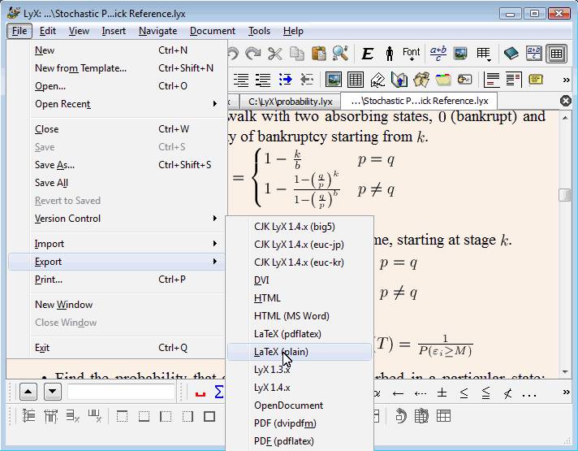This screenshot has height=451, width=578.
Task: Insert math with the a+b/c icon
Action: tap(438, 54)
